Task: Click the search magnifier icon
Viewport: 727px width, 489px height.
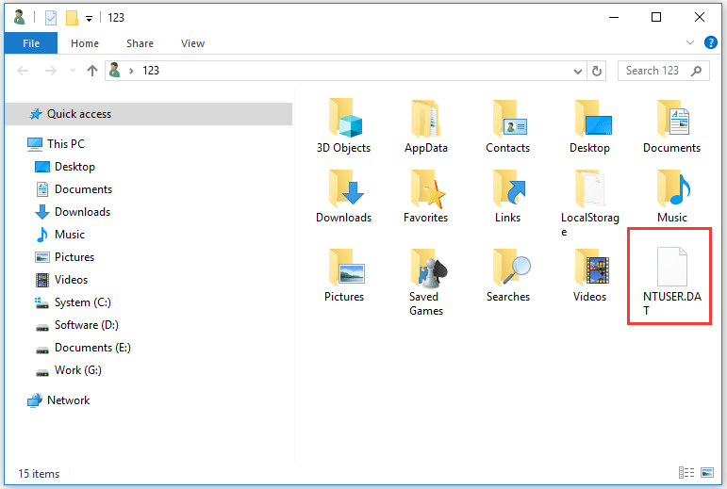Action: pyautogui.click(x=696, y=71)
